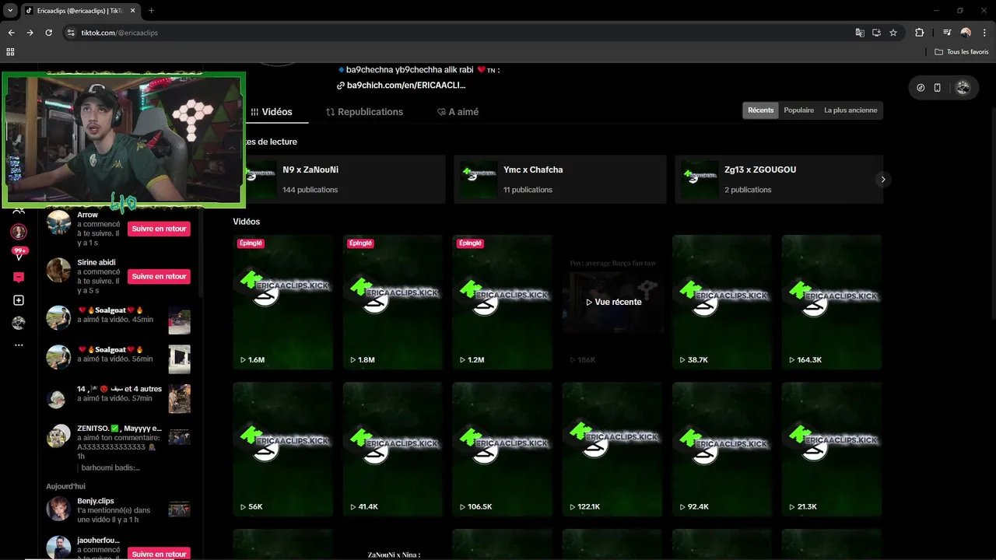This screenshot has width=996, height=560.
Task: Open the Ymc x Chafcha playlist
Action: 560,180
